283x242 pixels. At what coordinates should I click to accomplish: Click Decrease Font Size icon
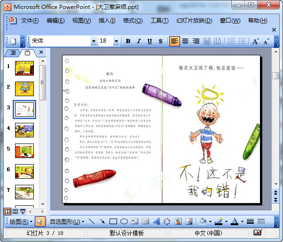coord(266,41)
